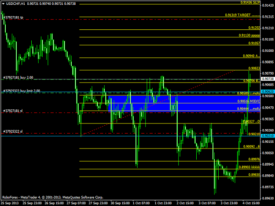
Task: Click the 0.90327 ..D line label
Action: pyautogui.click(x=251, y=121)
